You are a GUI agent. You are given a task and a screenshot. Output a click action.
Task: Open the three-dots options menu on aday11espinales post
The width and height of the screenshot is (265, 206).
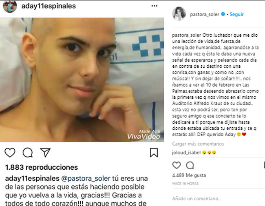pyautogui.click(x=154, y=6)
